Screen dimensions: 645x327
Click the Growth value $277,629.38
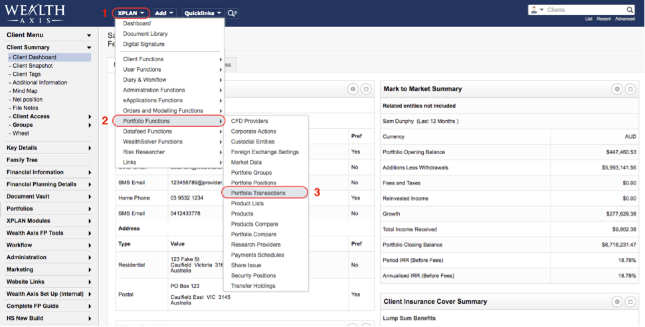(621, 214)
